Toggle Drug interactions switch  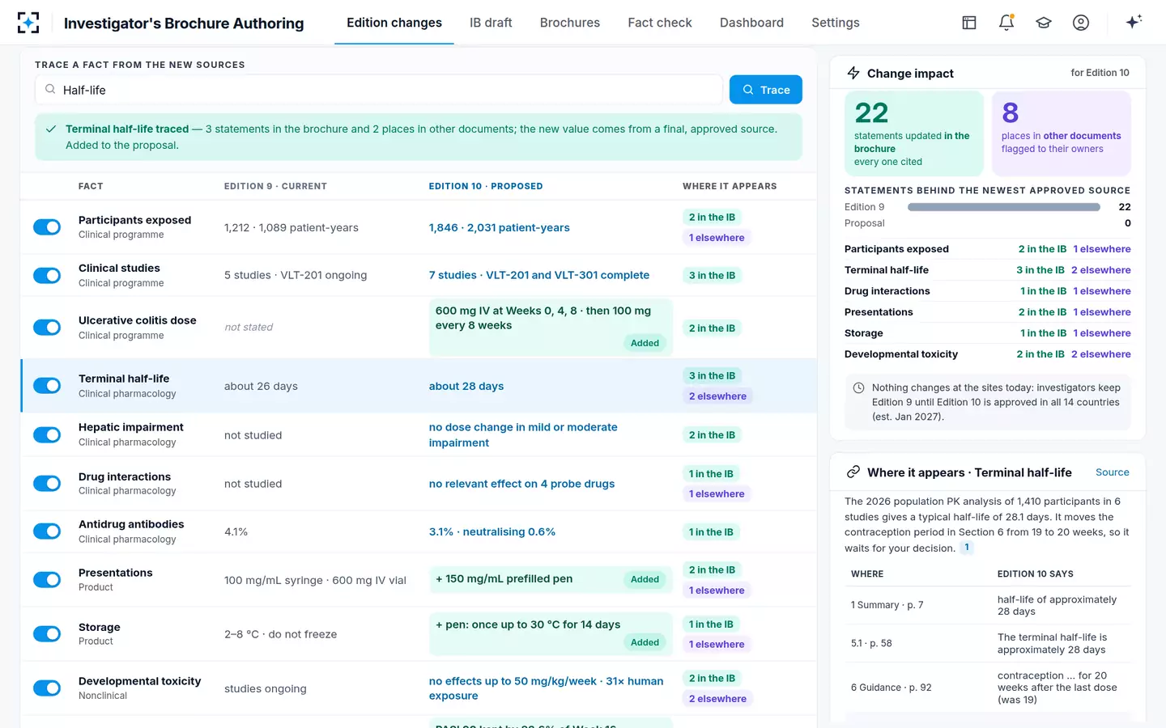click(47, 484)
